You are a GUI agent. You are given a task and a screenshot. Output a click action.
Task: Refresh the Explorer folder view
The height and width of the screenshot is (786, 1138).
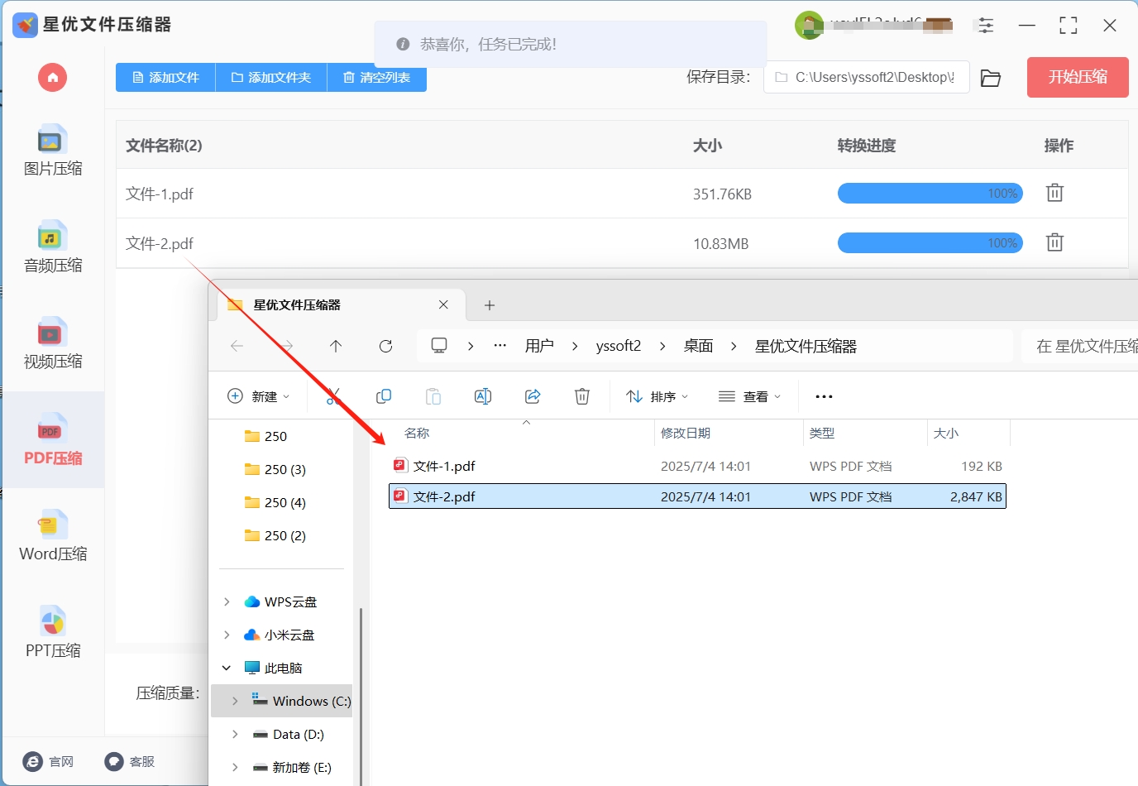[x=385, y=346]
